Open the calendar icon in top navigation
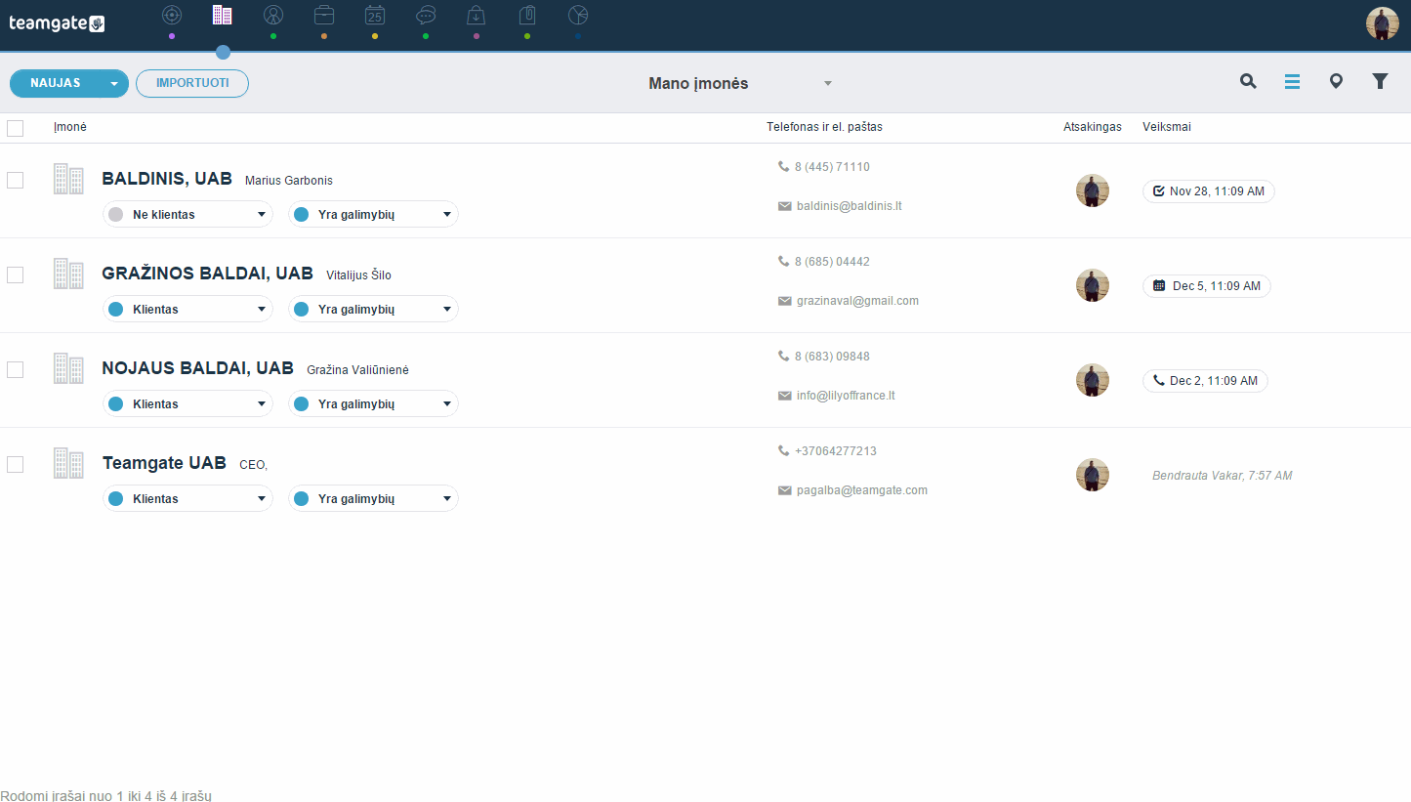Screen dimensions: 1411x802 (x=375, y=15)
